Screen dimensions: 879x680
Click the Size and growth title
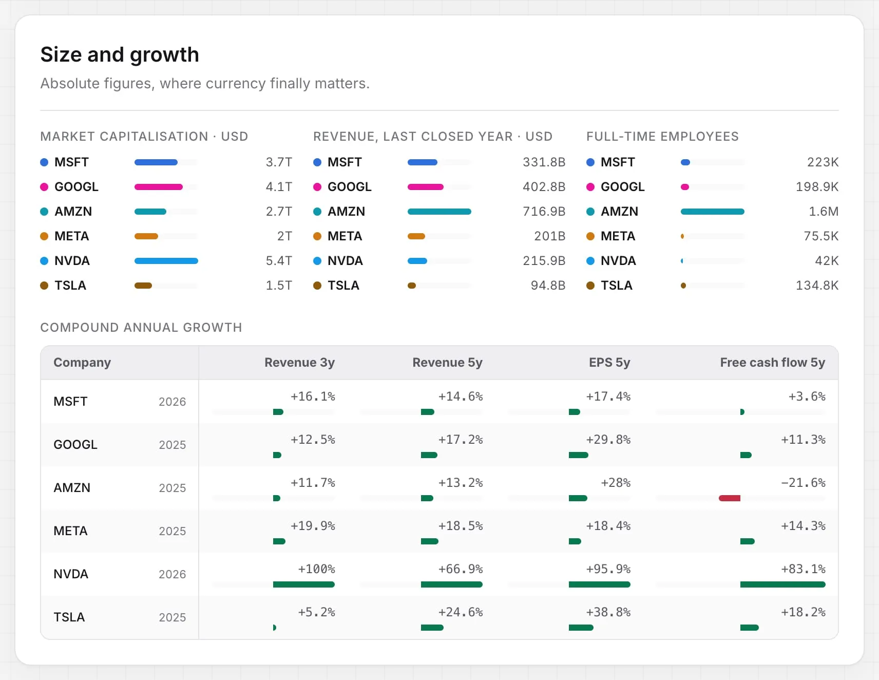point(120,54)
